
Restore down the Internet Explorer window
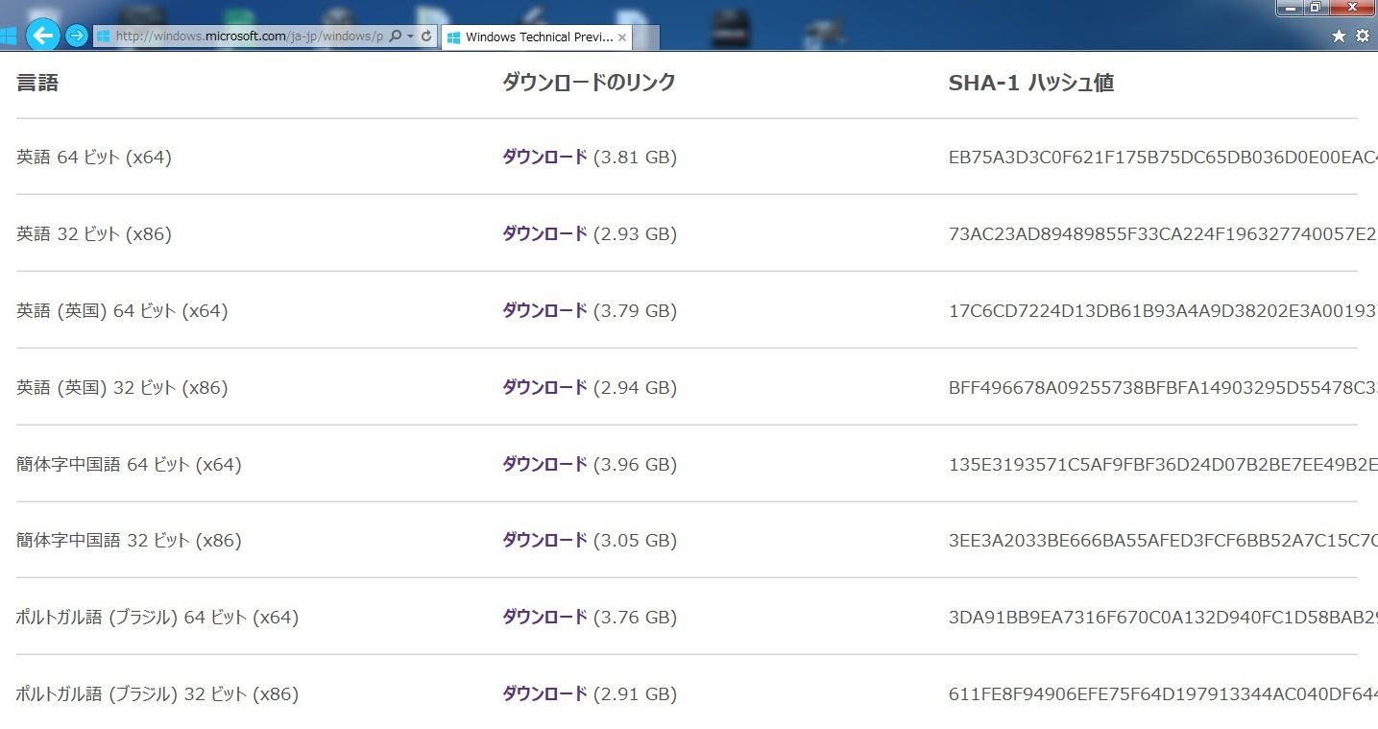[1316, 8]
